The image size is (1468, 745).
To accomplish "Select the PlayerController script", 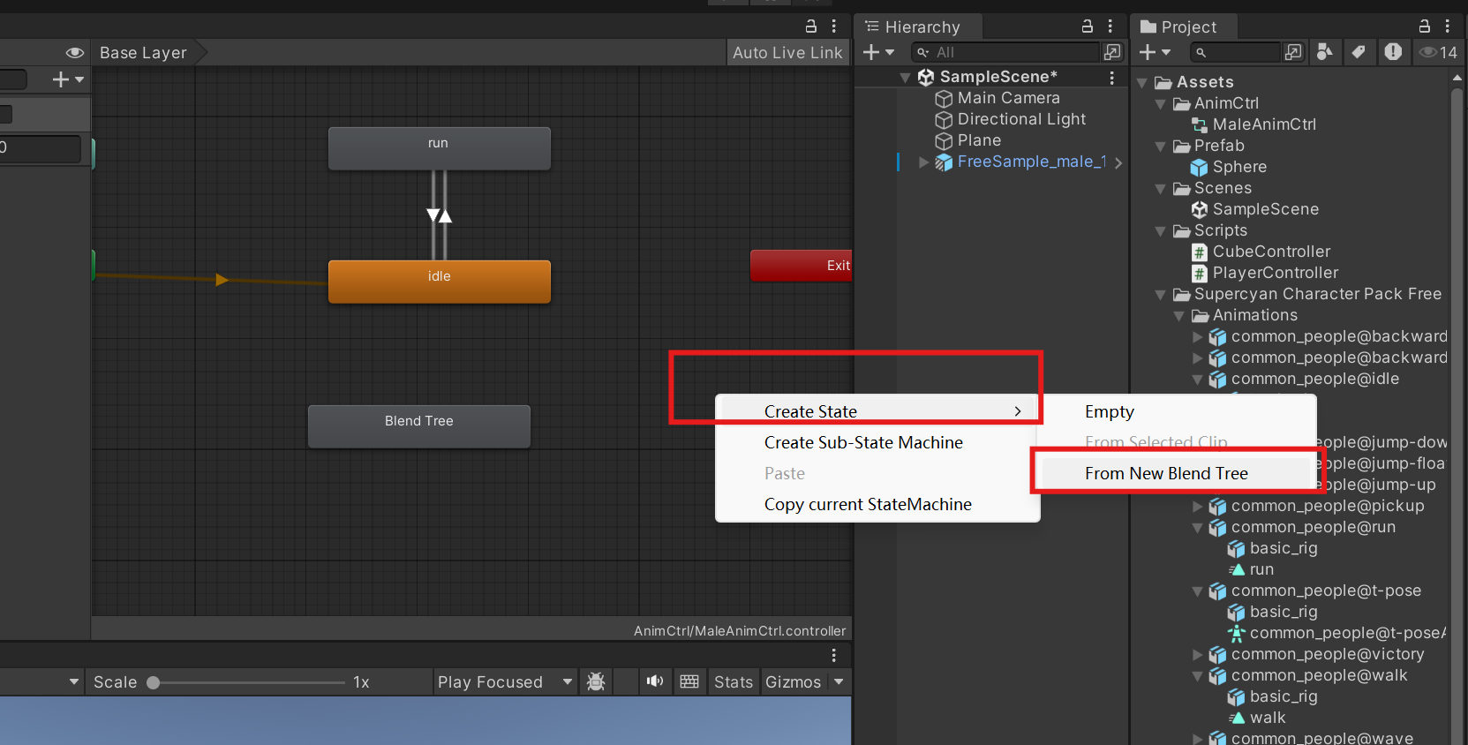I will click(1275, 273).
